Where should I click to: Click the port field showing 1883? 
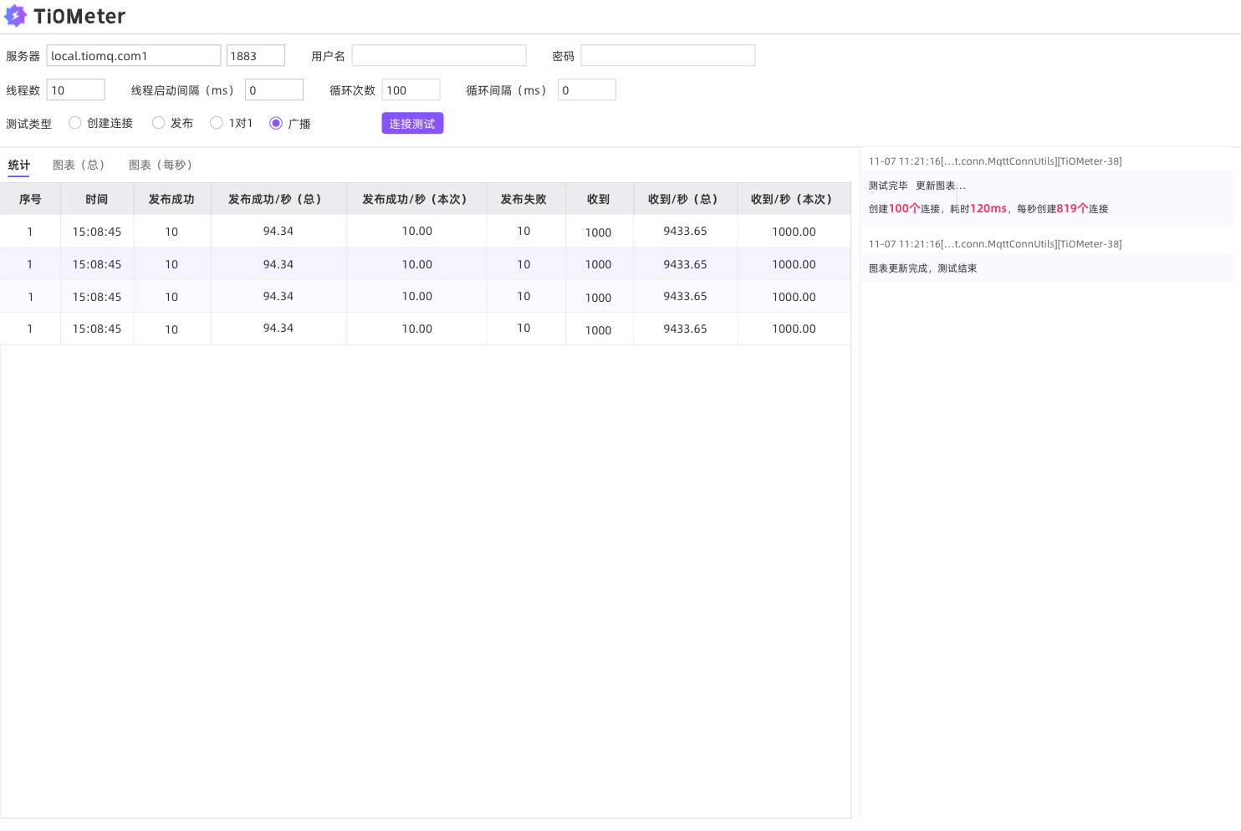256,56
